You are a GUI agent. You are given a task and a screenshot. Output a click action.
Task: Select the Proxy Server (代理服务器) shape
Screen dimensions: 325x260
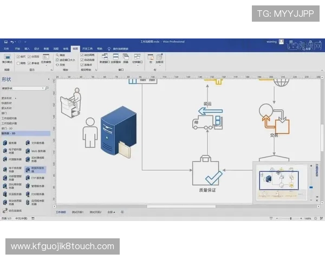pyautogui.click(x=12, y=159)
